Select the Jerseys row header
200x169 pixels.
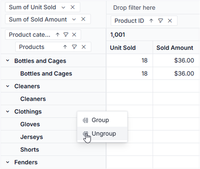31,137
